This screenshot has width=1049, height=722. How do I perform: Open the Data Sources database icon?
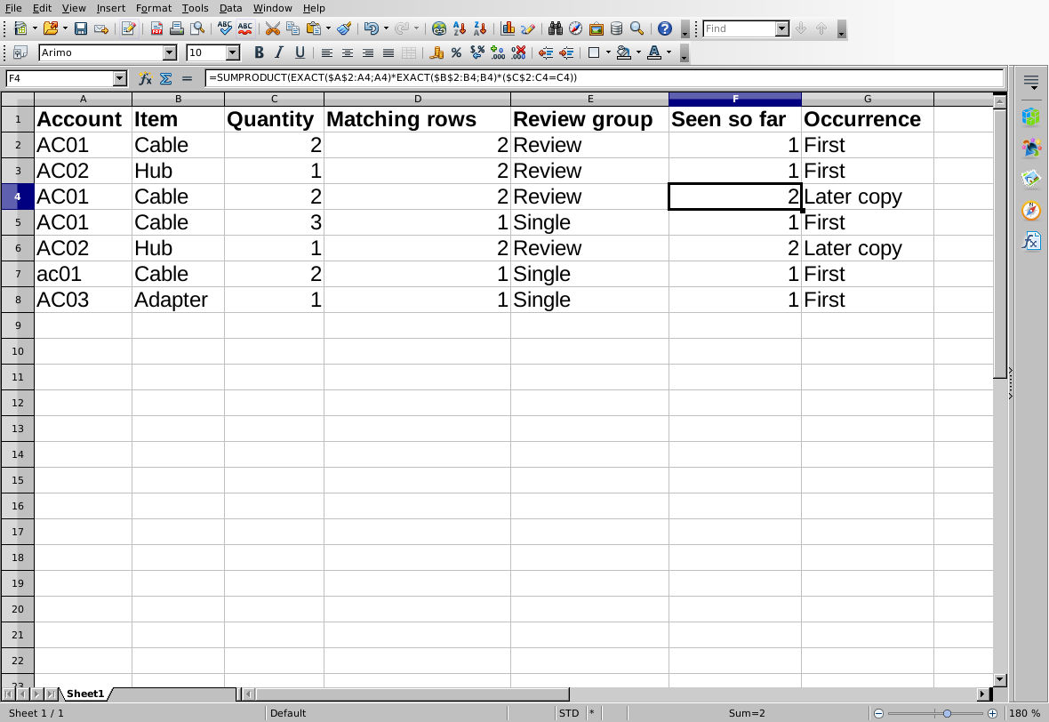click(616, 28)
